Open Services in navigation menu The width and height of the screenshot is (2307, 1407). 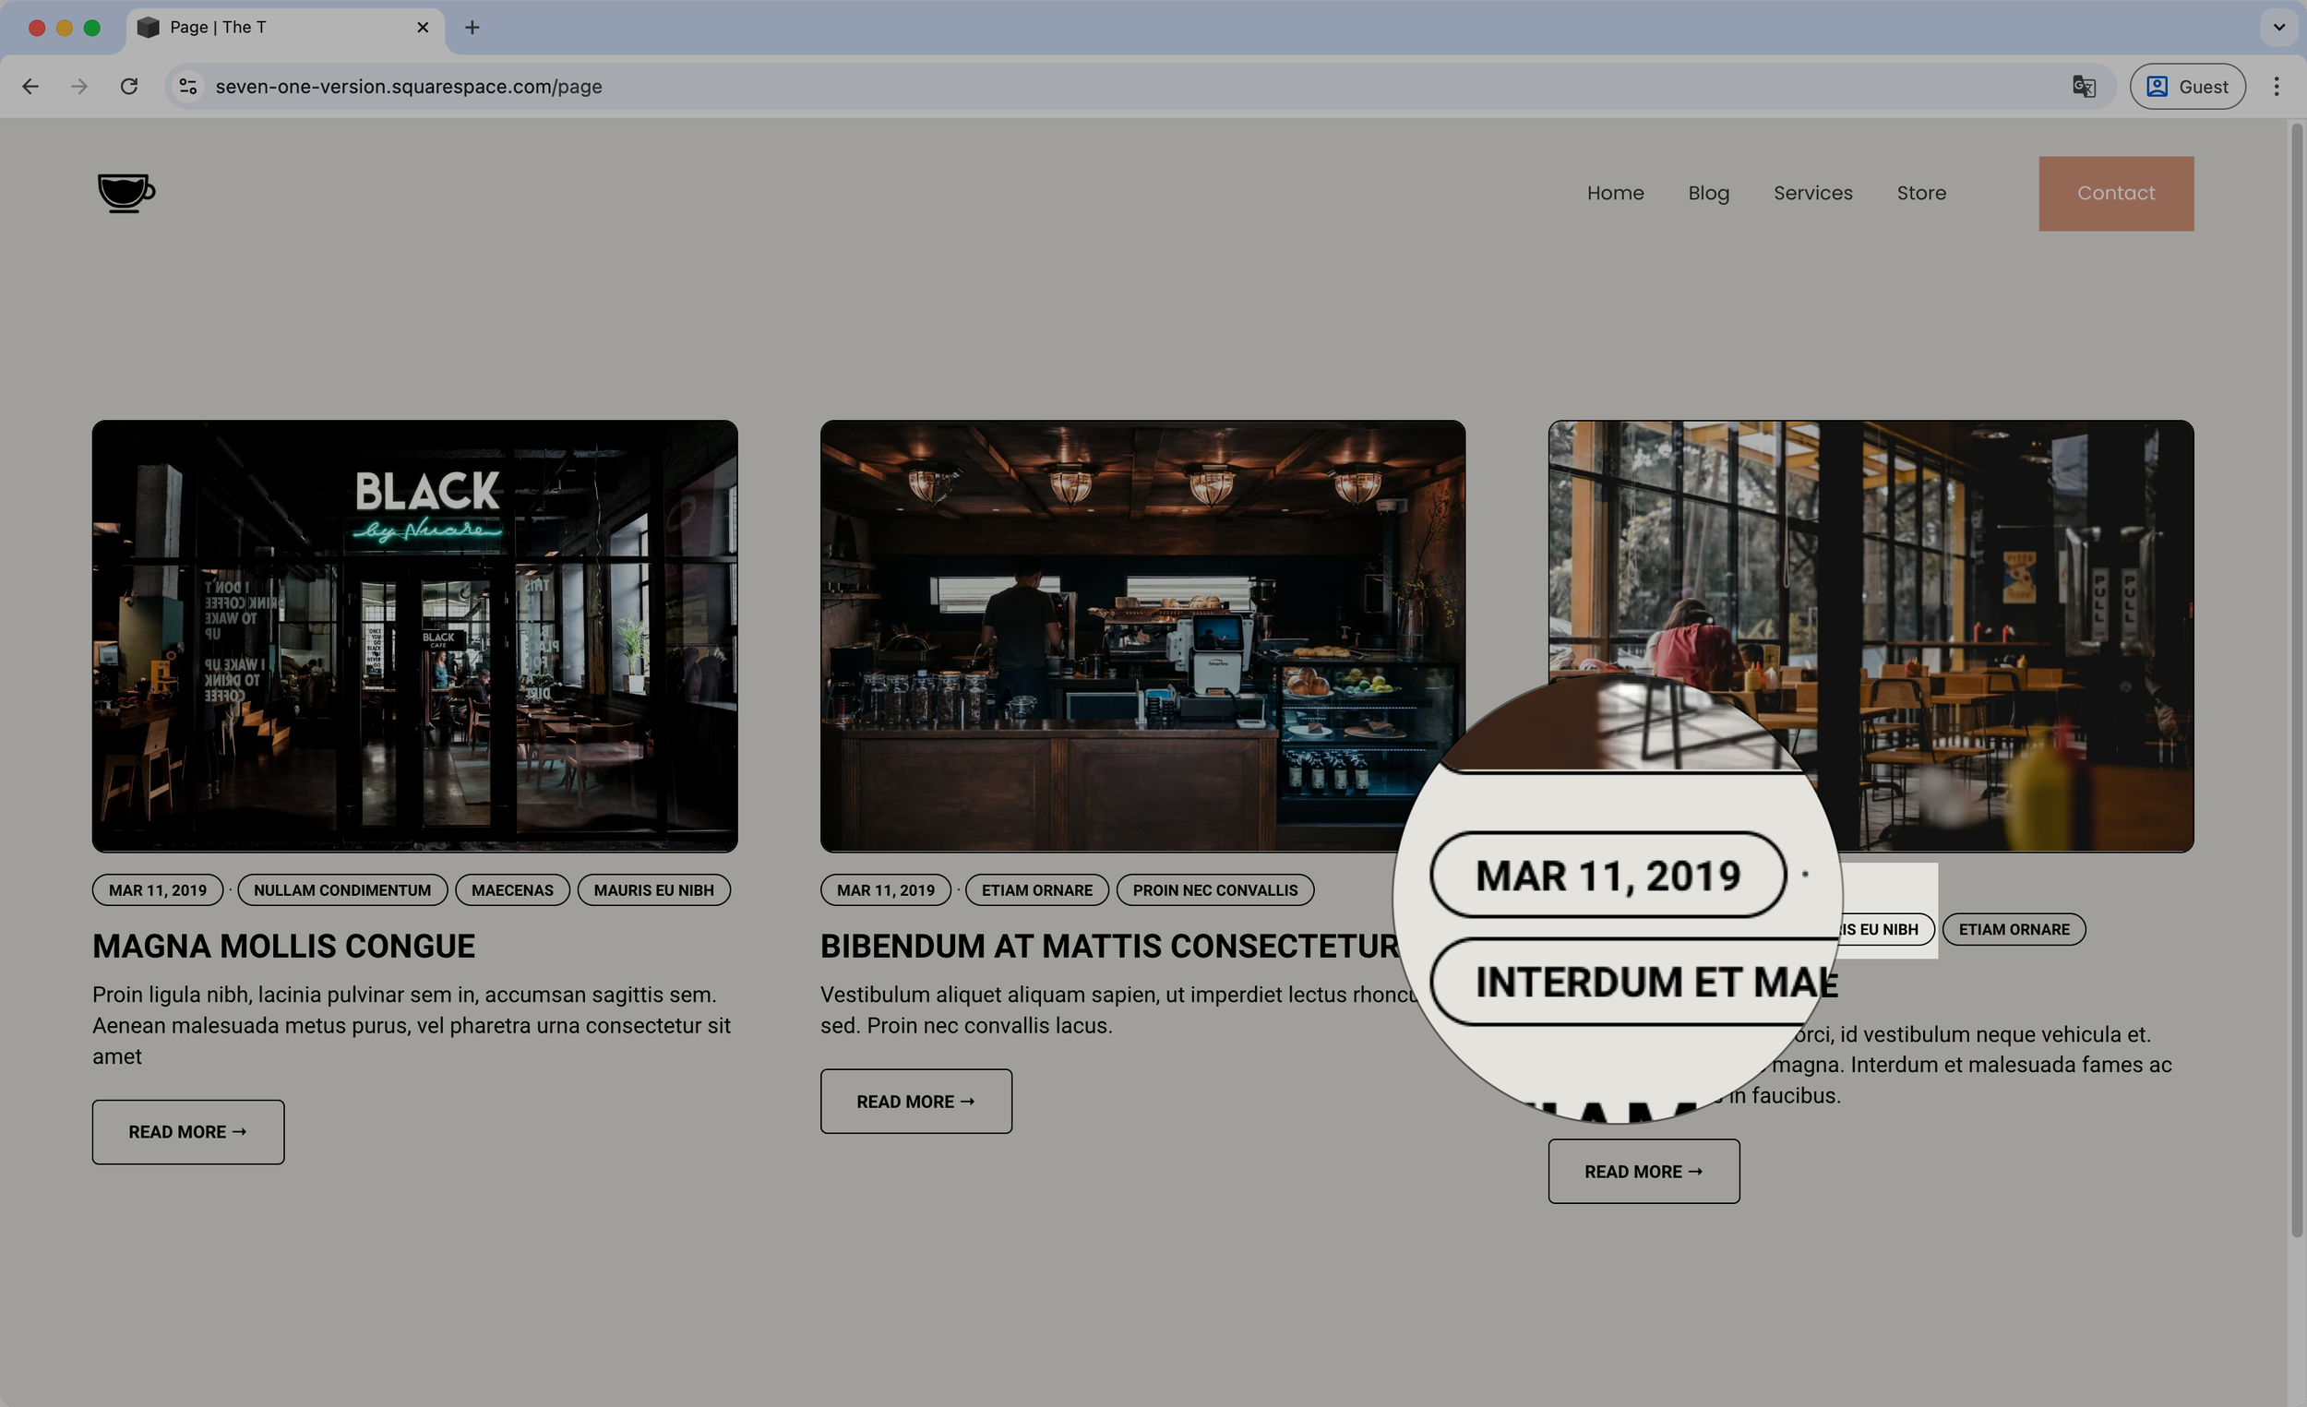(x=1812, y=193)
